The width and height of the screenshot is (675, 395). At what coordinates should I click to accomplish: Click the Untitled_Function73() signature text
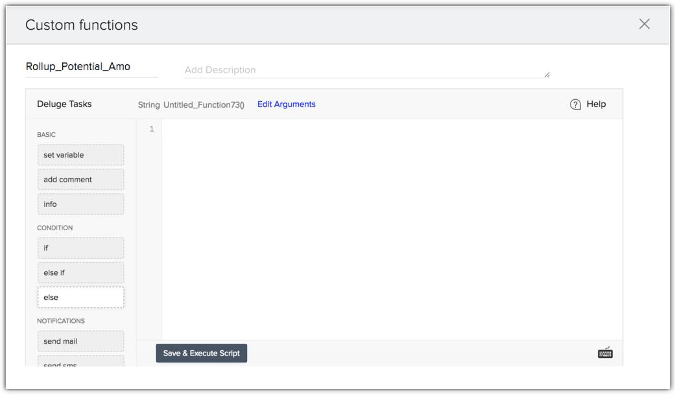[204, 104]
